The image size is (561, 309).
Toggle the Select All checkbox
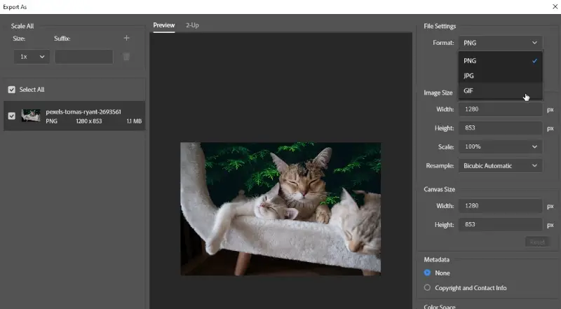11,90
